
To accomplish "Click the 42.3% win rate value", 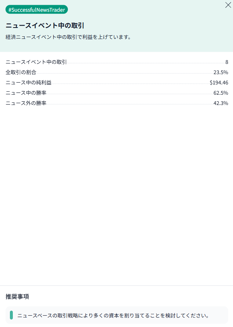I will tap(221, 103).
